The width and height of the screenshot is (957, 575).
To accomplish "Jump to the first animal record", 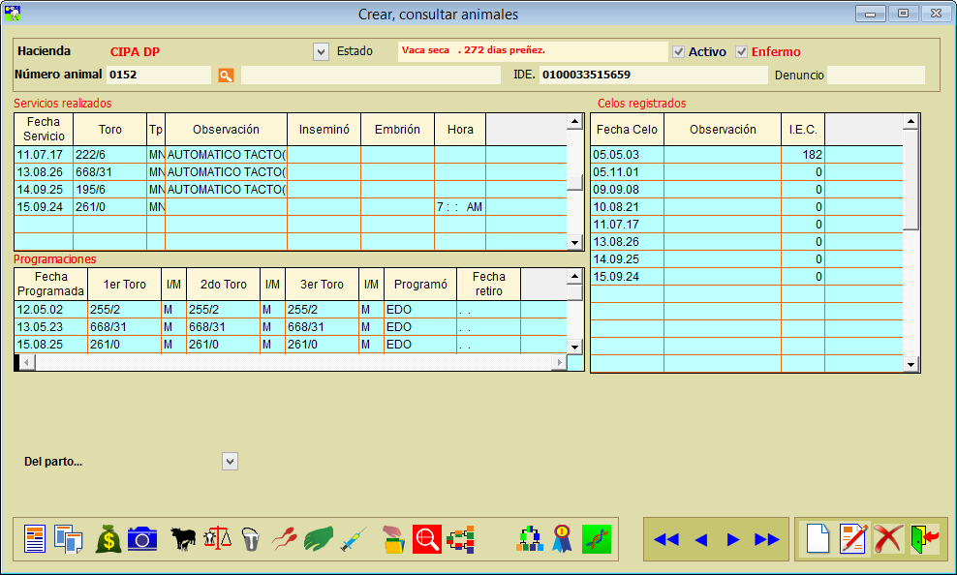I will click(x=665, y=539).
